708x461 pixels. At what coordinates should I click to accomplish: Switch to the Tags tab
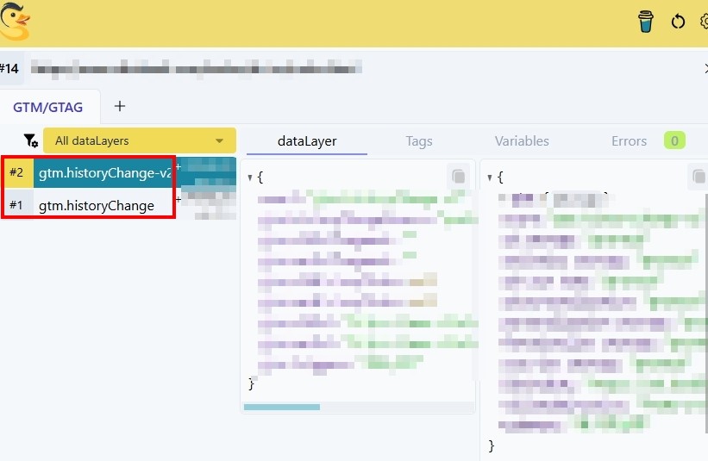[x=419, y=141]
